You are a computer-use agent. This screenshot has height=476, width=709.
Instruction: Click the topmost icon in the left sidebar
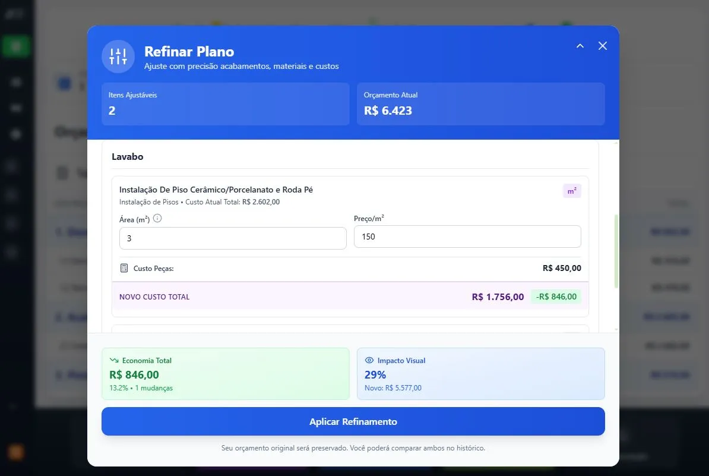(x=15, y=13)
